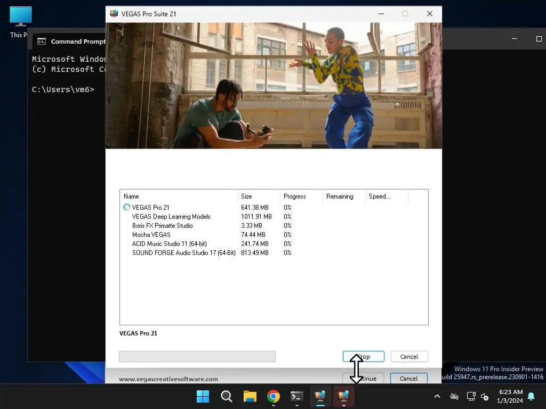This screenshot has height=409, width=546.
Task: Open the notification bell icon
Action: [x=532, y=396]
